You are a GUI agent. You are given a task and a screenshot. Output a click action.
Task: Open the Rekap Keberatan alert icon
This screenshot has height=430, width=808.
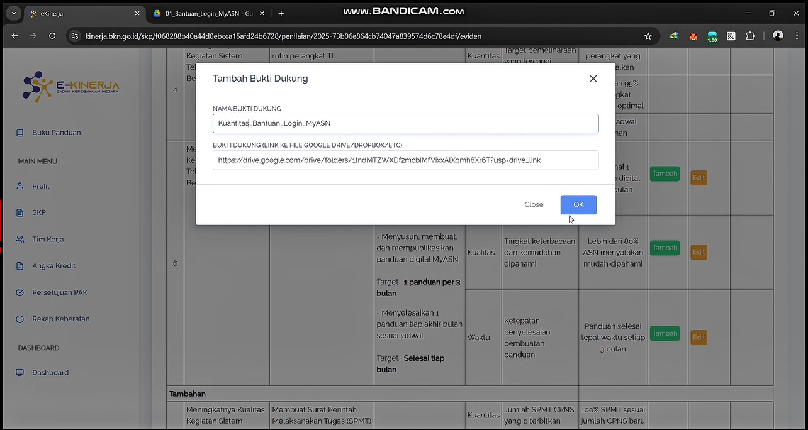[20, 319]
